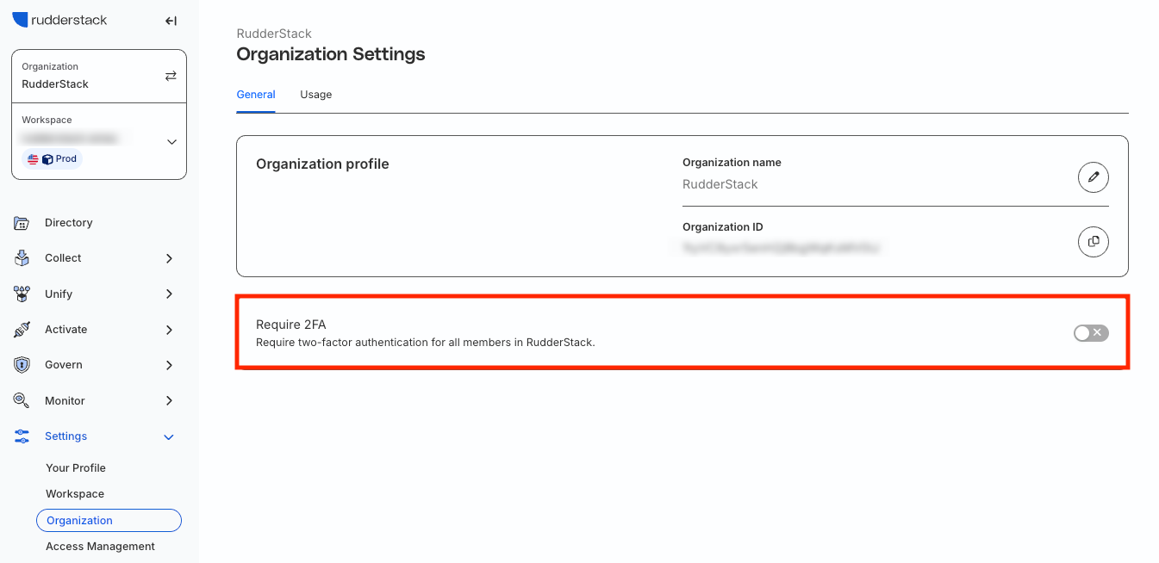Copy the Organization ID
The width and height of the screenshot is (1159, 563).
click(x=1094, y=241)
